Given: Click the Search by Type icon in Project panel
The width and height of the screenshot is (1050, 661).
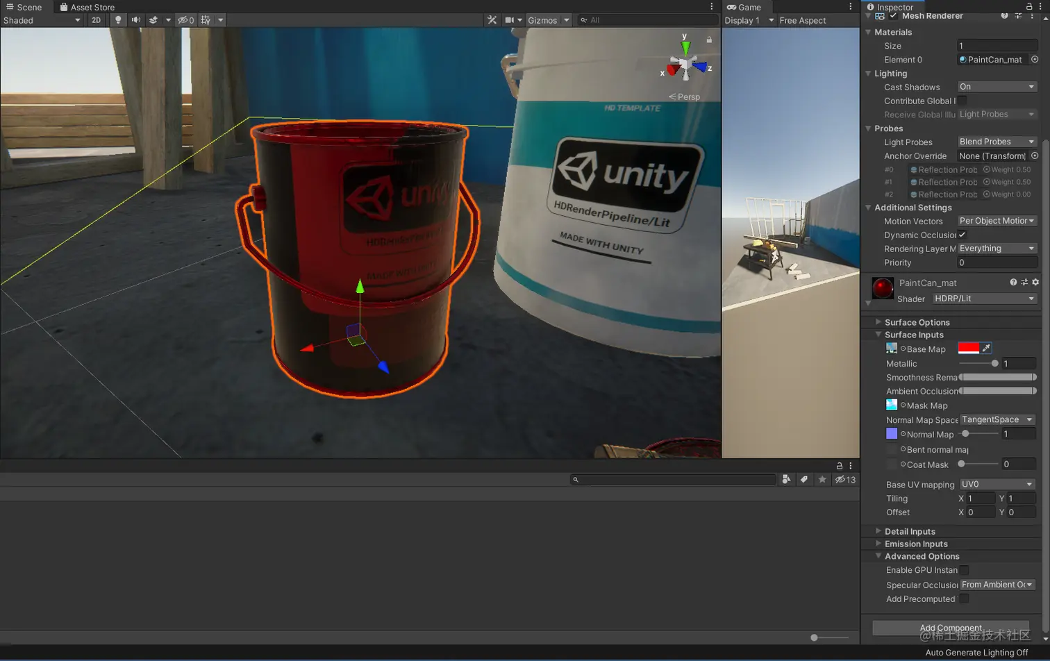Looking at the screenshot, I should point(786,479).
